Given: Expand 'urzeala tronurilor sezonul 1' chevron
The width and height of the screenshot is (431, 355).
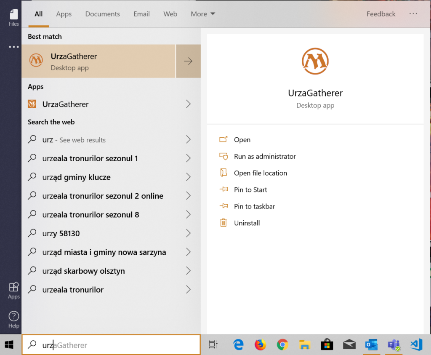Looking at the screenshot, I should tap(188, 158).
